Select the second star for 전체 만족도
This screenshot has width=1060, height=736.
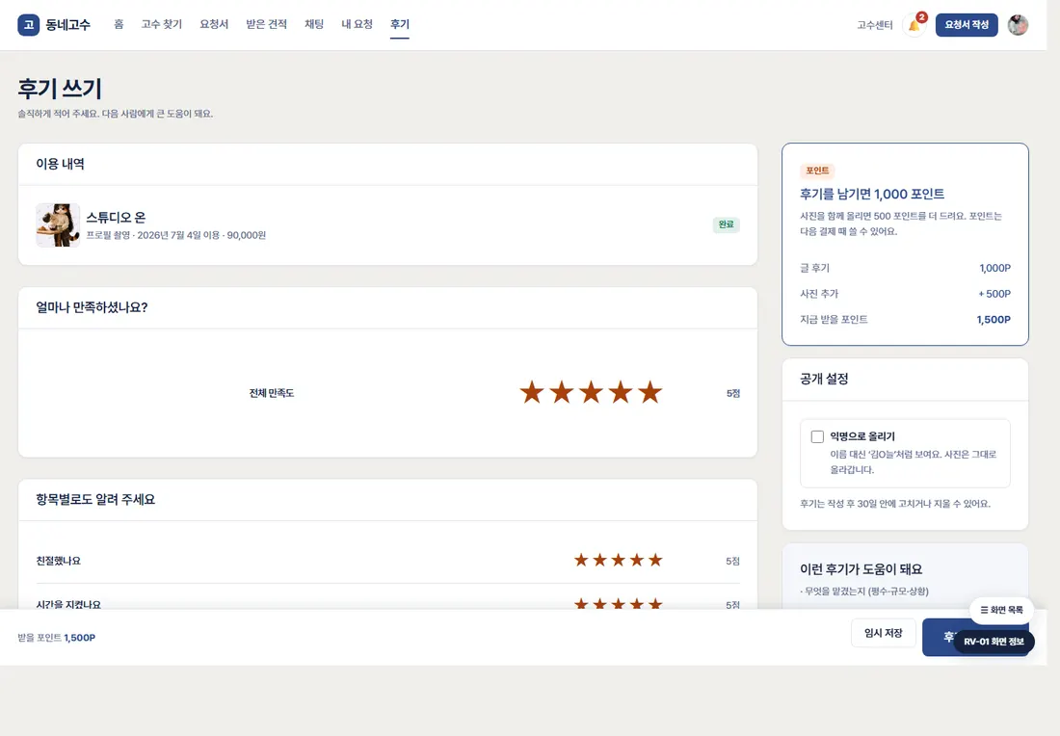(561, 392)
